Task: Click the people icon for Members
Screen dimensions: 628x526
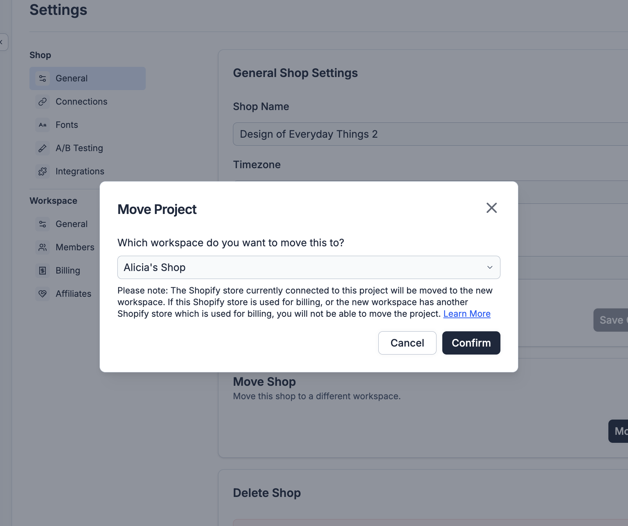Action: [x=43, y=247]
